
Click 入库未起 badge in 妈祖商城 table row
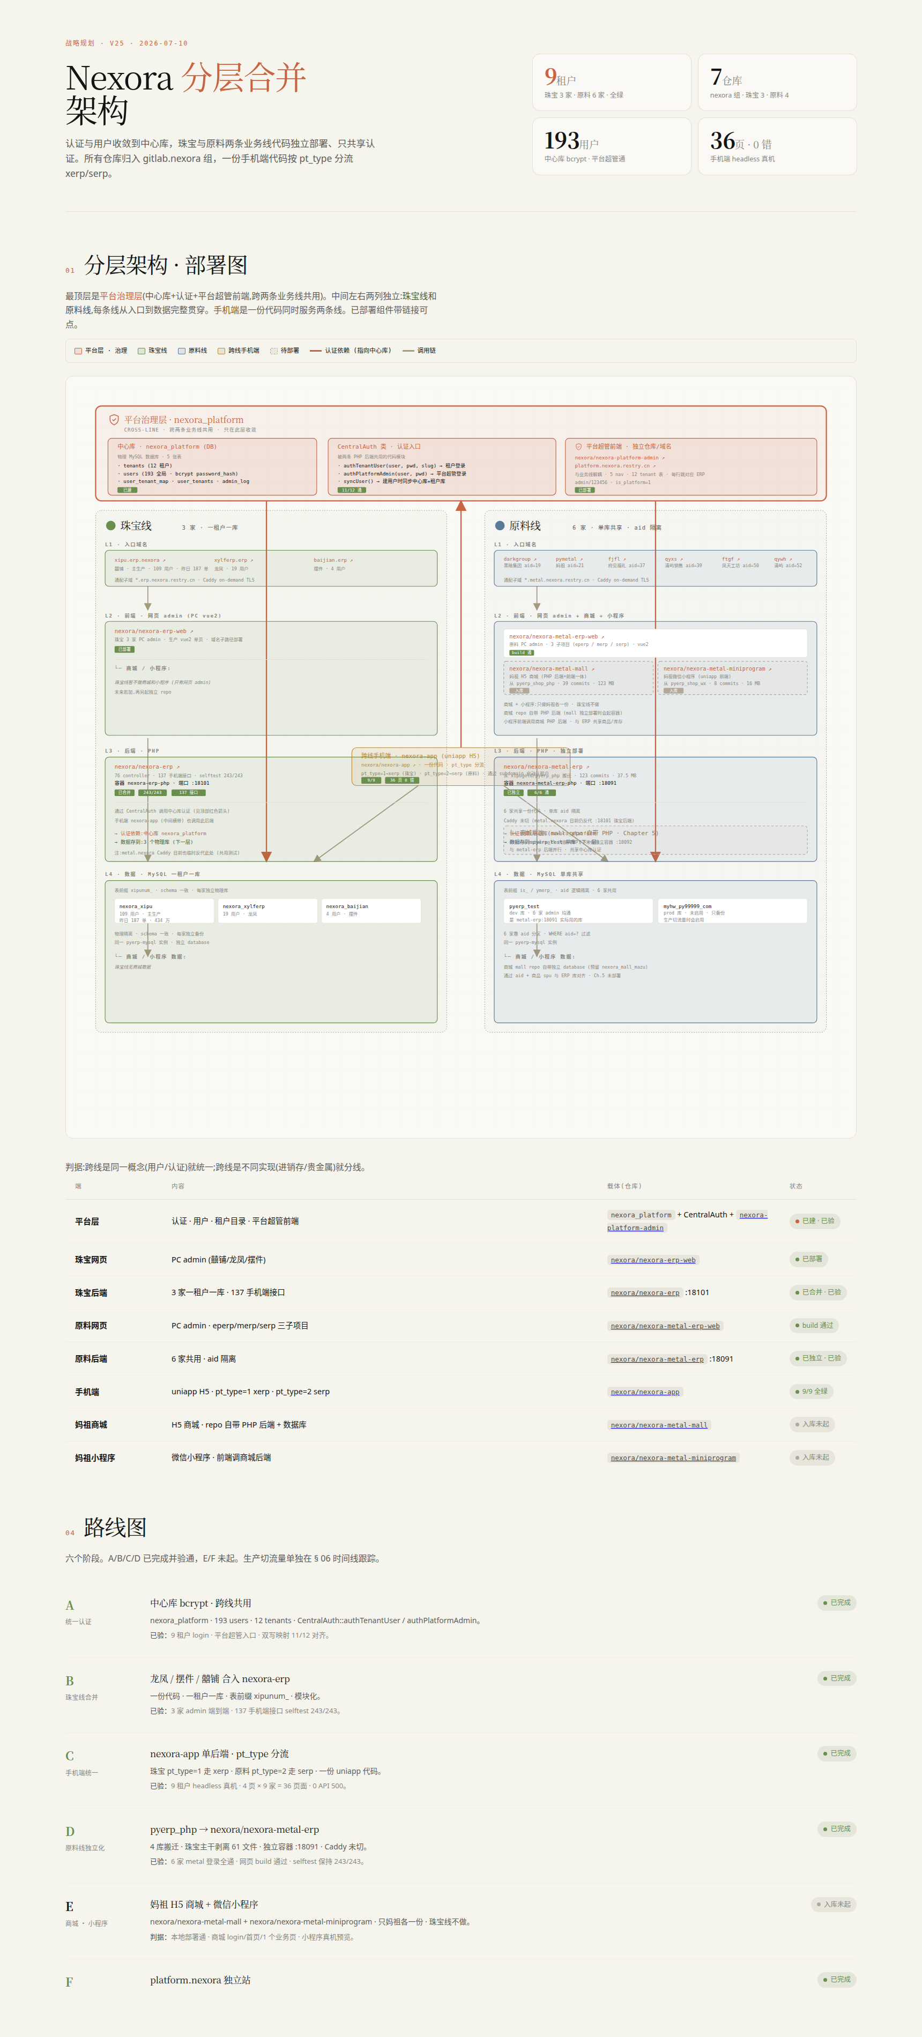(x=812, y=1424)
